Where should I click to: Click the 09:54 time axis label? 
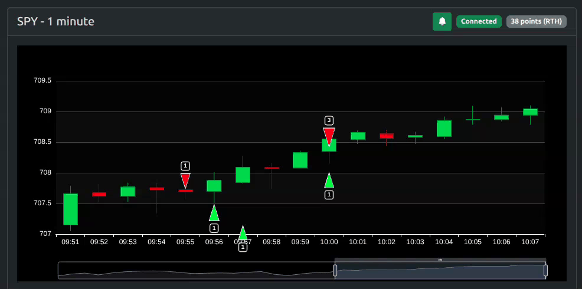point(156,242)
